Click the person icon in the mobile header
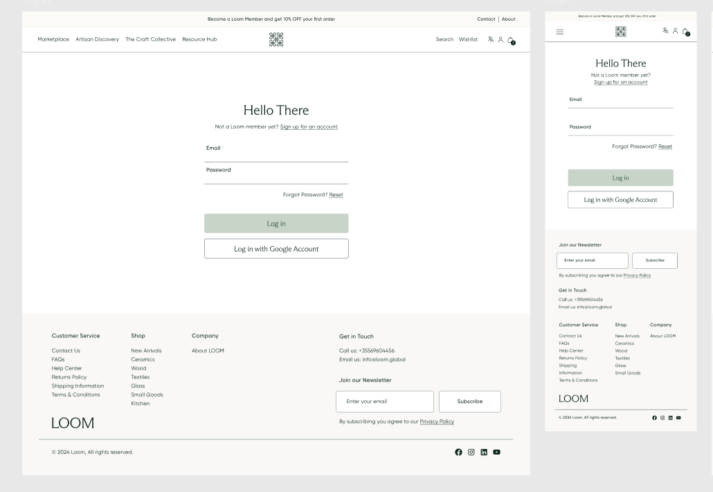Viewport: 713px width, 492px height. pos(675,31)
